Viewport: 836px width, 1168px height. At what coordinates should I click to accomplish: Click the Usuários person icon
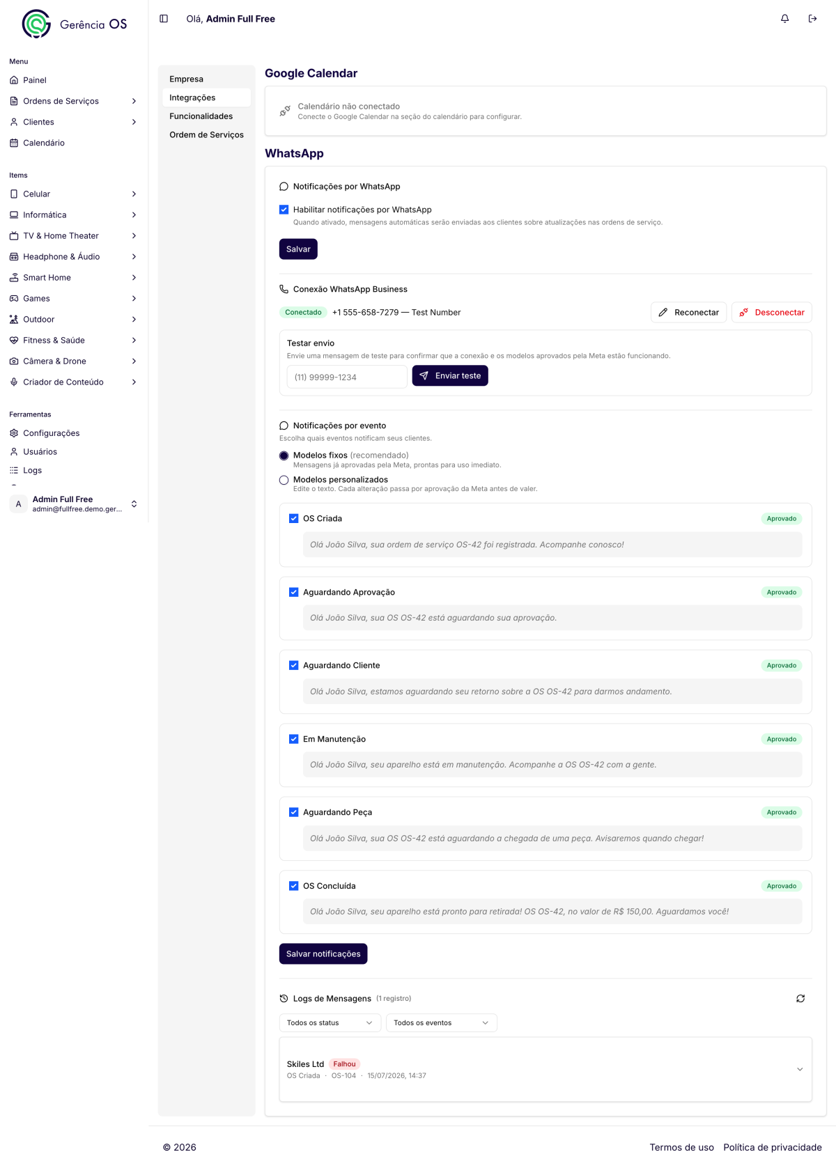click(14, 451)
